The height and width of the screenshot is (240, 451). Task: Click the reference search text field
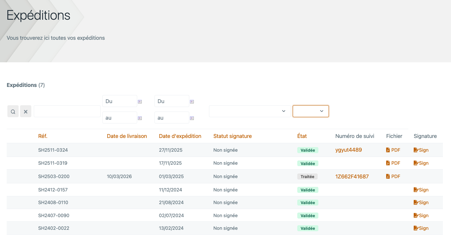[x=67, y=111]
